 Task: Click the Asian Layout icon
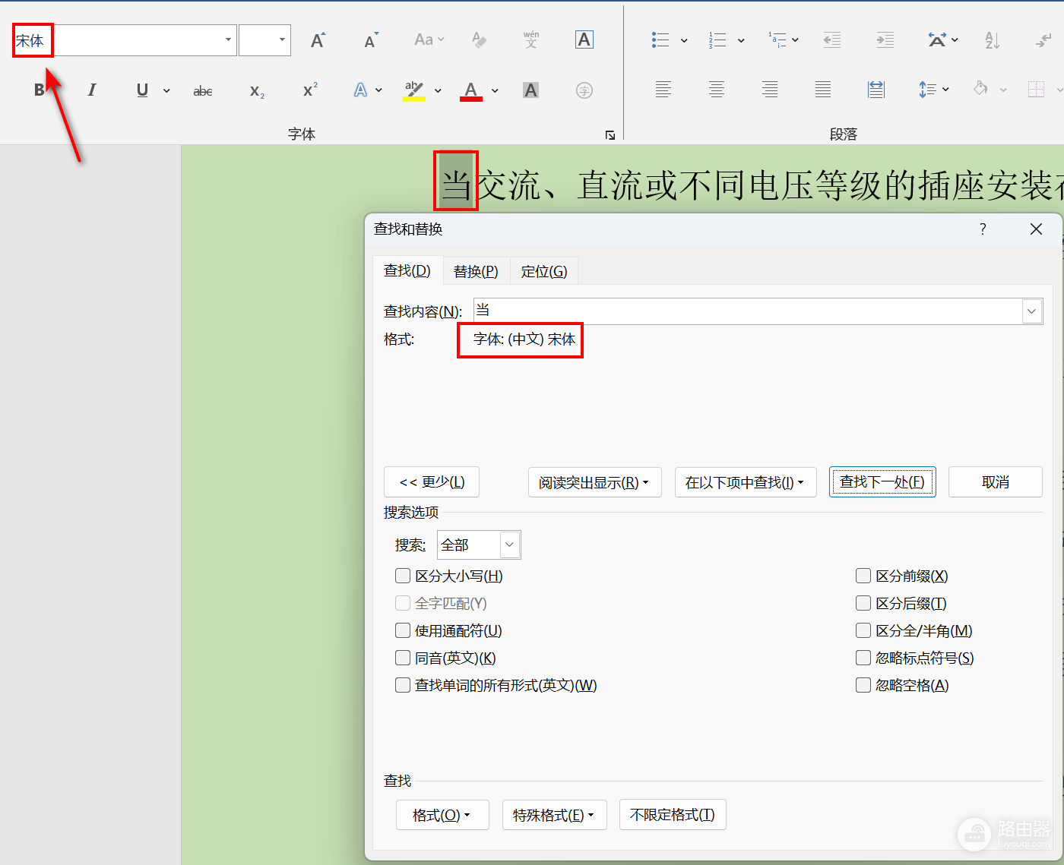point(937,40)
